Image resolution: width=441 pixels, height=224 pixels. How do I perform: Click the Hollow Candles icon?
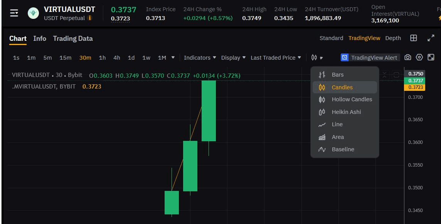(322, 99)
